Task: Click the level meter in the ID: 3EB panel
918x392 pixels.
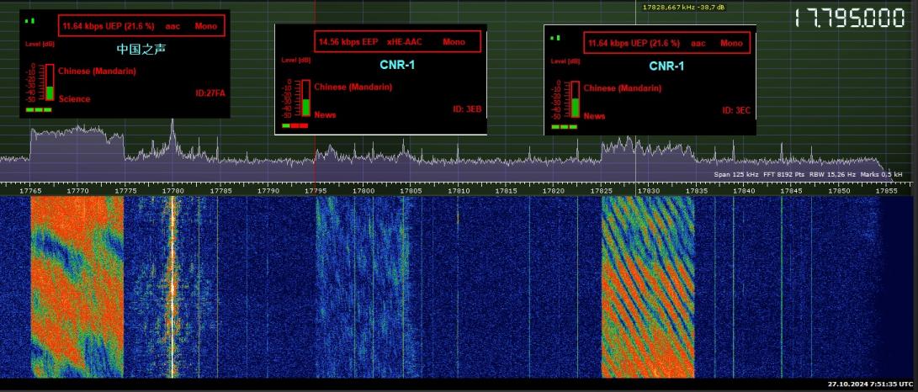Action: (305, 98)
